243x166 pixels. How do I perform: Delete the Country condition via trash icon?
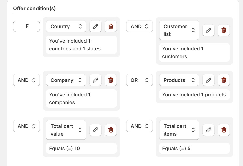[x=111, y=26]
